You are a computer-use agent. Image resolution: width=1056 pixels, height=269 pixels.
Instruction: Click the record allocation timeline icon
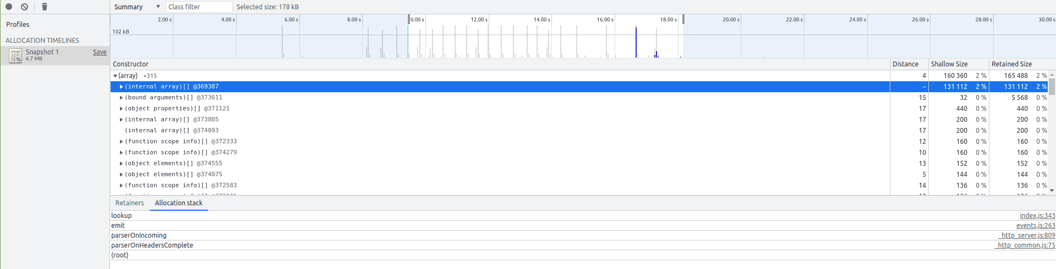point(9,7)
